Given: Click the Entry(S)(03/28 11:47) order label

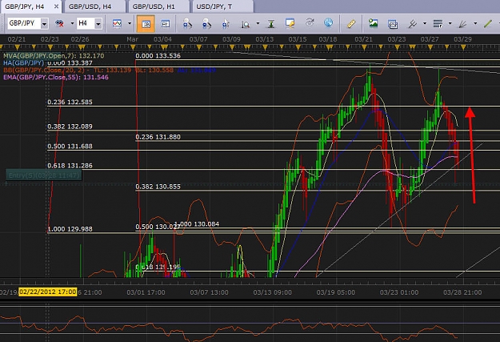Looking at the screenshot, I should pos(44,175).
